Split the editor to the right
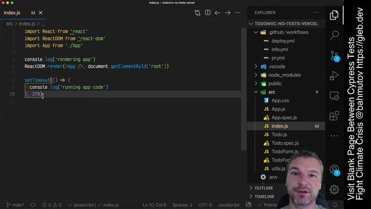The width and height of the screenshot is (371, 209). click(208, 13)
